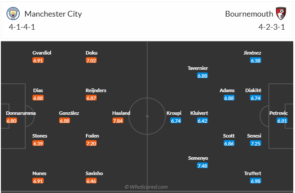Click player name Donnarumma
This screenshot has height=193, width=295.
coord(21,113)
